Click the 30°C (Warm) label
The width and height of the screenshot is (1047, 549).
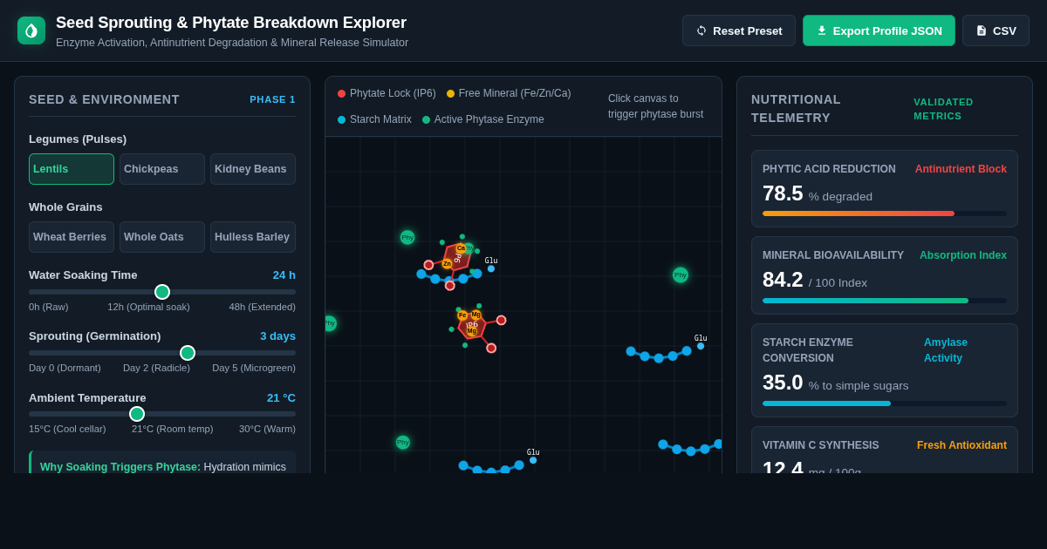click(267, 429)
